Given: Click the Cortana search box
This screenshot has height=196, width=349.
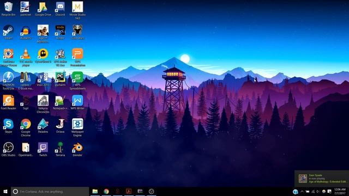Looking at the screenshot, I should (x=50, y=191).
